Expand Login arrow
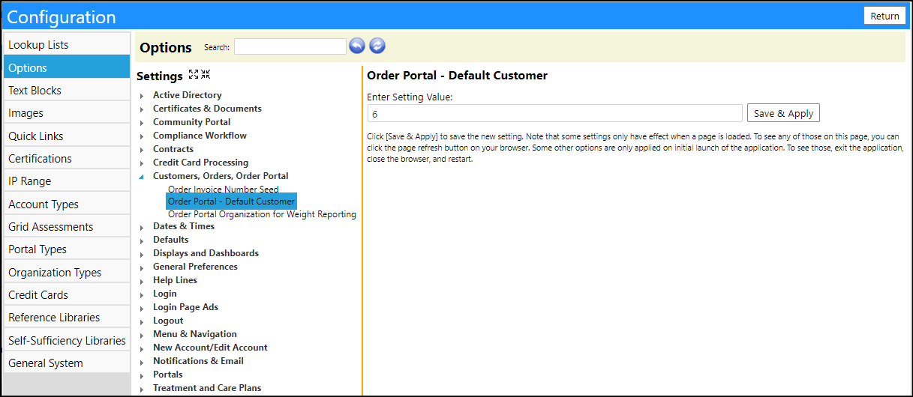Screen dimensions: 913x397 [142, 294]
